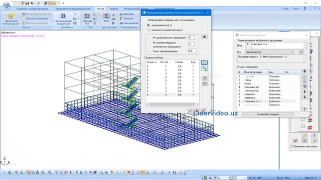321x180 pixels.
Task: Click Монтаж in Нелинейность group
Action: click(126, 18)
